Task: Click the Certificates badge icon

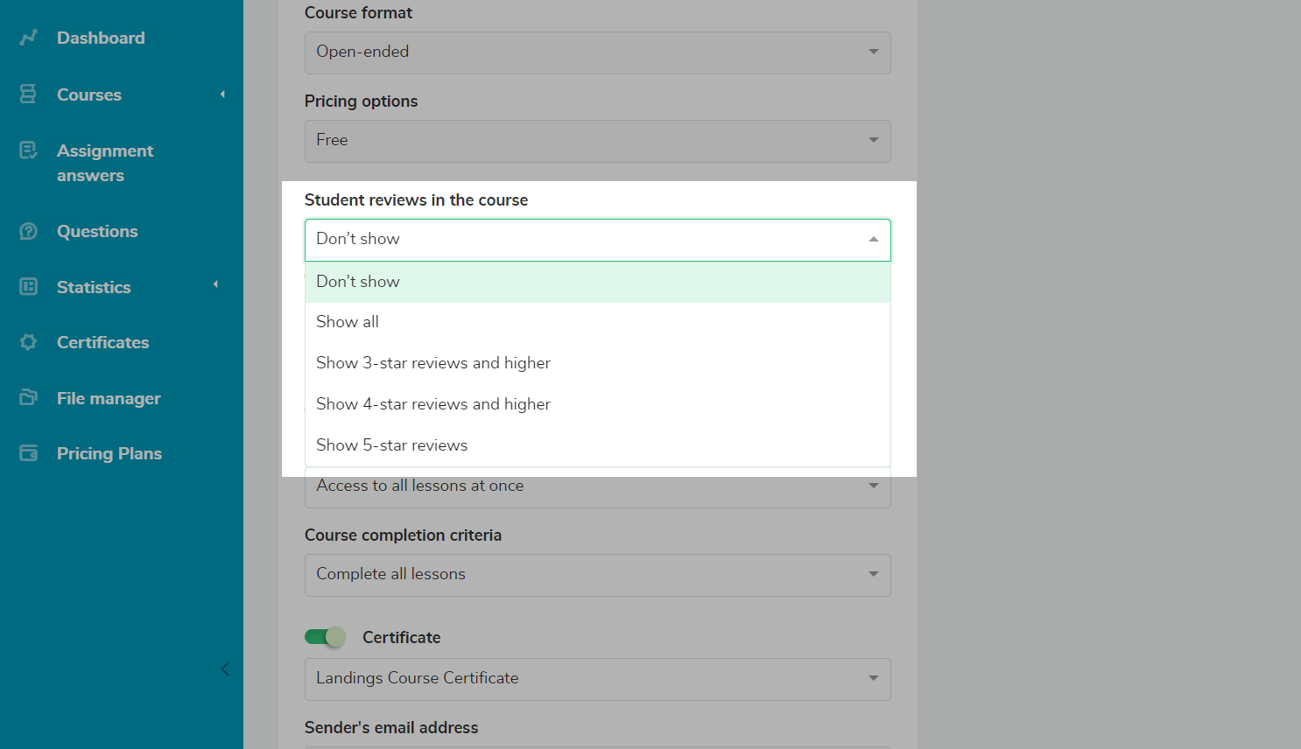Action: tap(28, 342)
